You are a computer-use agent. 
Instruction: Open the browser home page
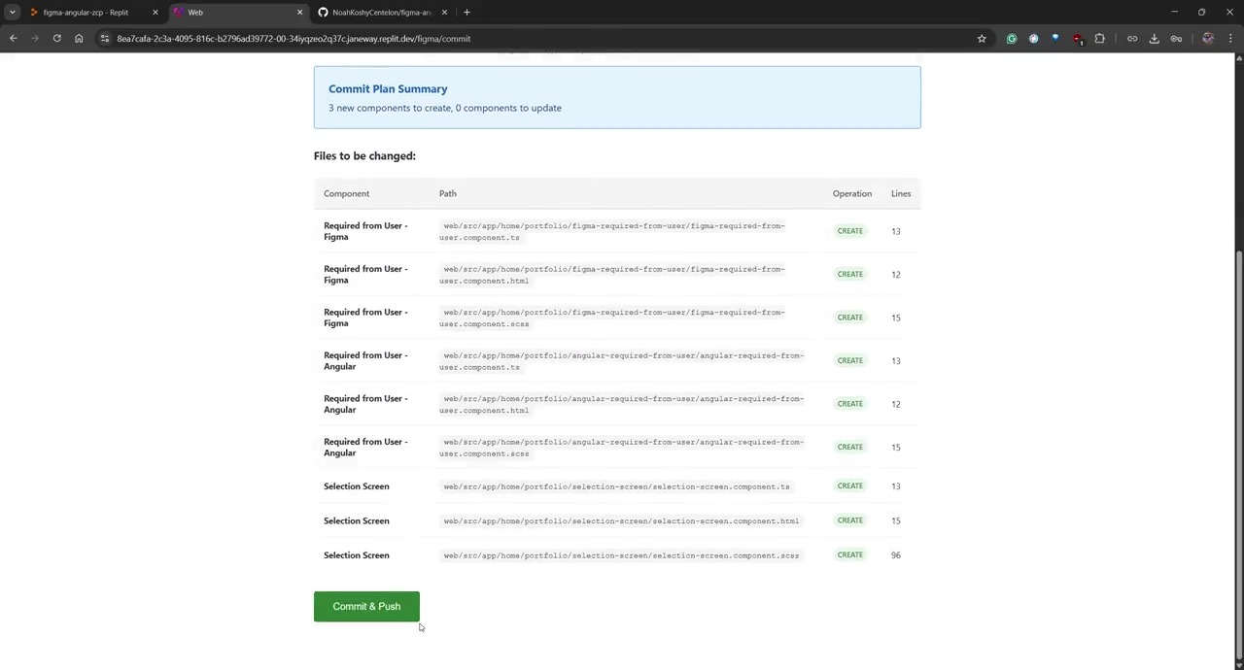point(79,39)
